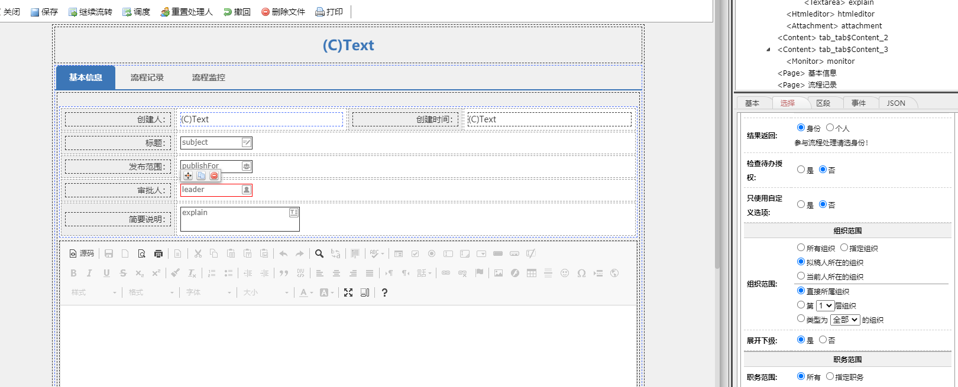
Task: Click the special character omega icon
Action: click(x=581, y=273)
